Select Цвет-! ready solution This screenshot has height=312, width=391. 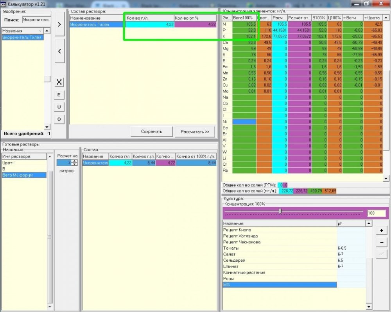pos(24,163)
